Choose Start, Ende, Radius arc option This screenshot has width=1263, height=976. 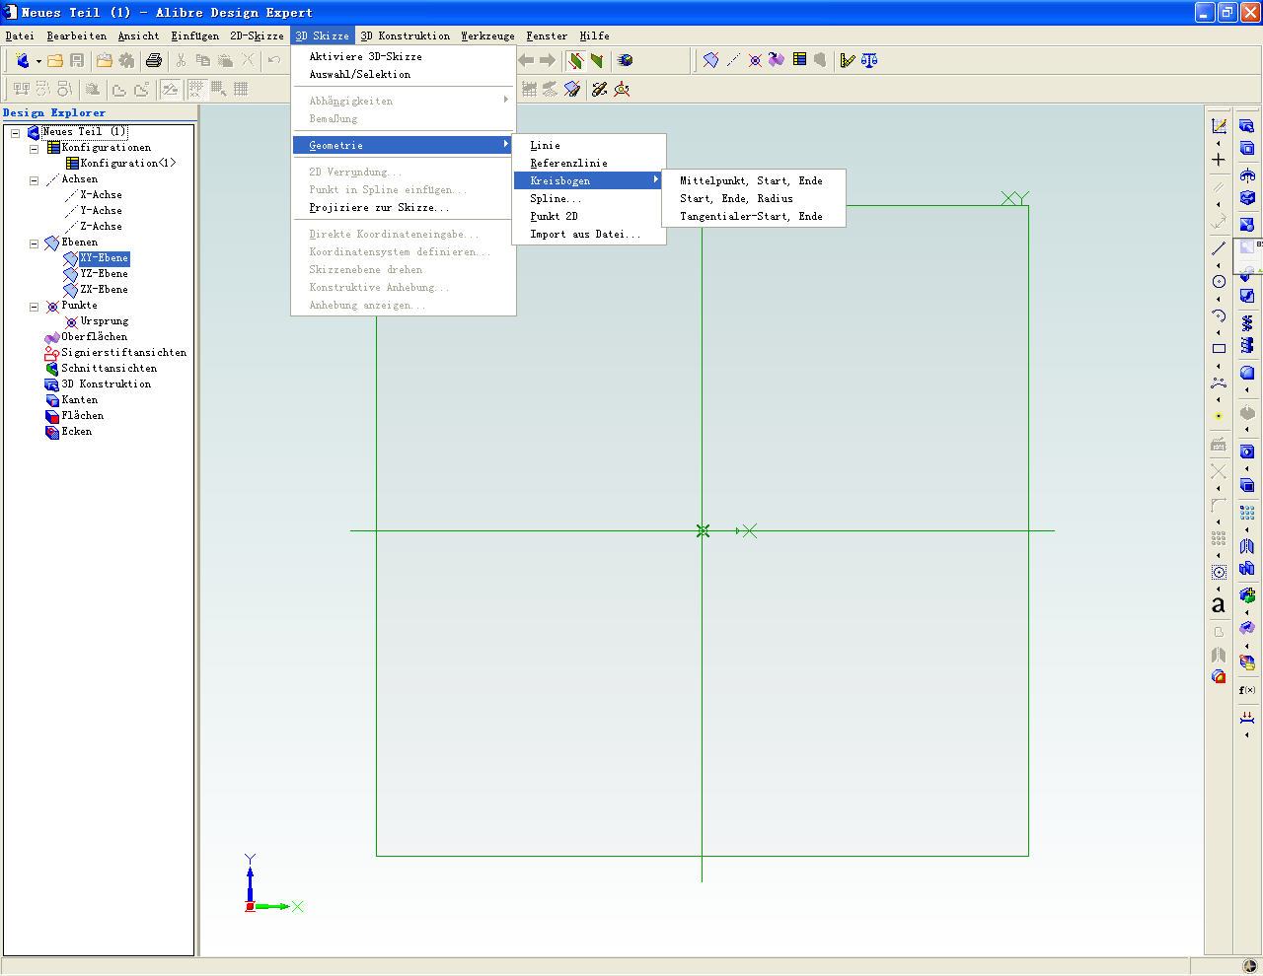click(x=754, y=198)
